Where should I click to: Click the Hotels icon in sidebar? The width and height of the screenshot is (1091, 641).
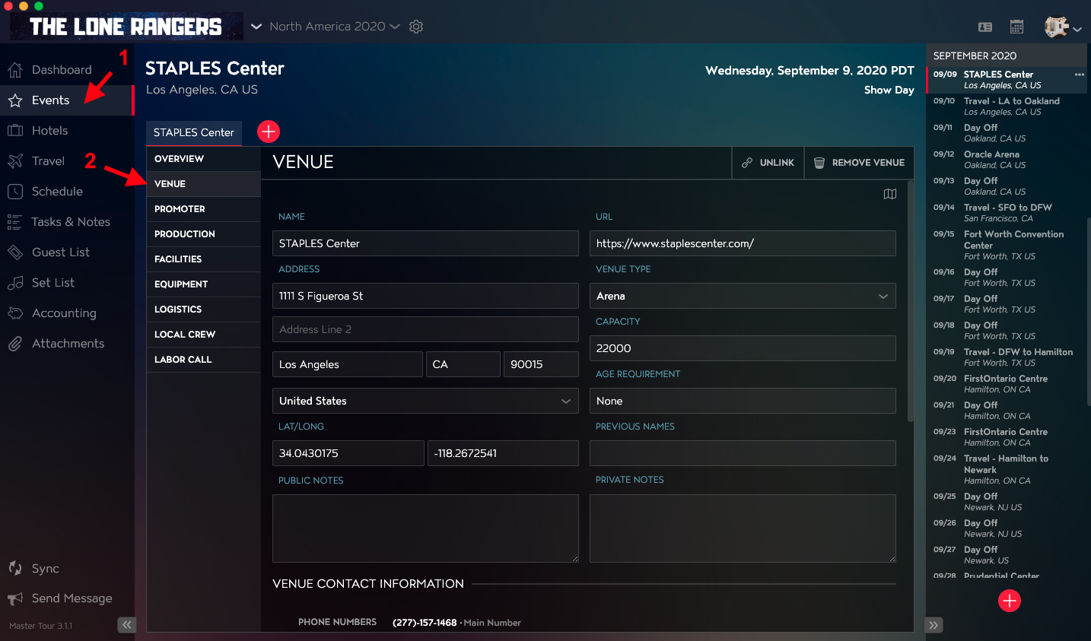(x=15, y=131)
